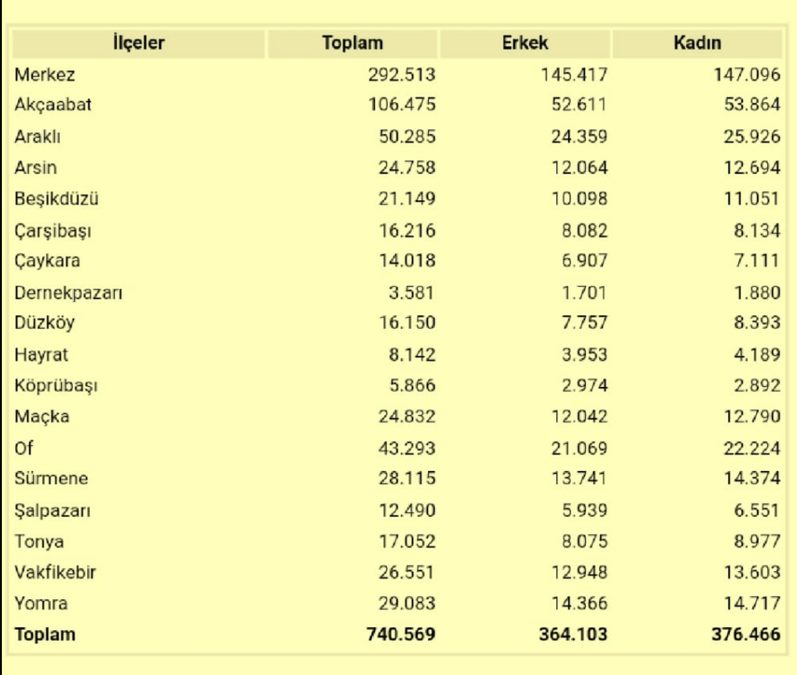Select the Hayrat district name
This screenshot has height=675, width=797.
point(41,355)
